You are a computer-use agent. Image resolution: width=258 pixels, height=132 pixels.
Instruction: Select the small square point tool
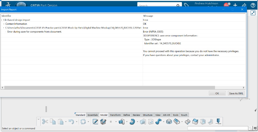[x=111, y=122]
